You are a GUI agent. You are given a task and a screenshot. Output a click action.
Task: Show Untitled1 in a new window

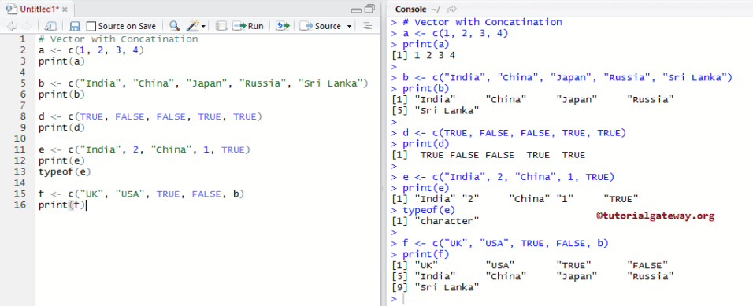coord(50,26)
